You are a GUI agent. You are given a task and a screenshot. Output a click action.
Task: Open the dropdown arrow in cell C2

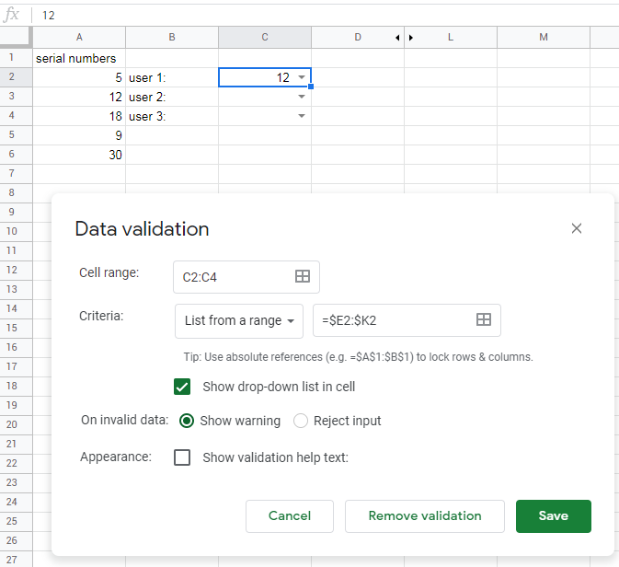pyautogui.click(x=302, y=77)
